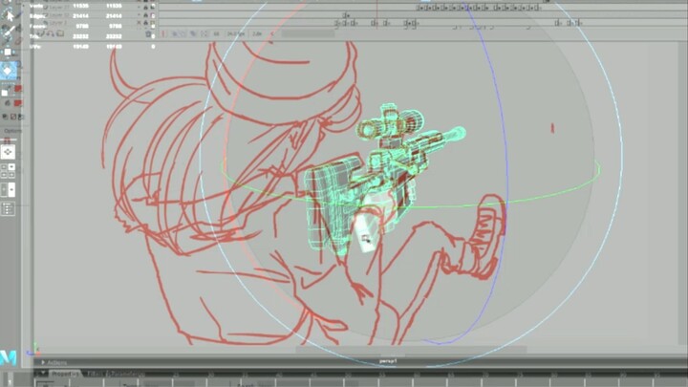This screenshot has width=688, height=387.
Task: Switch to the Parameters tab
Action: coord(127,374)
